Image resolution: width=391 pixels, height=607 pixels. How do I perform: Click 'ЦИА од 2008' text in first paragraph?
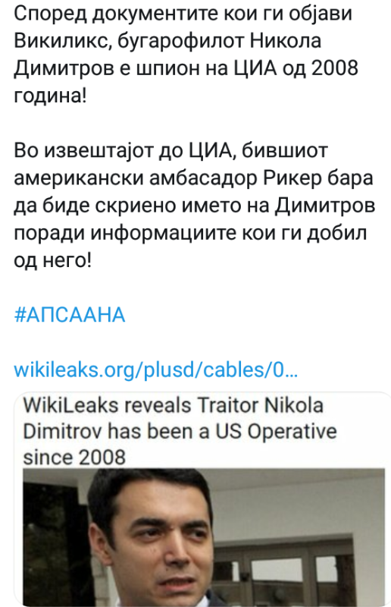[296, 68]
